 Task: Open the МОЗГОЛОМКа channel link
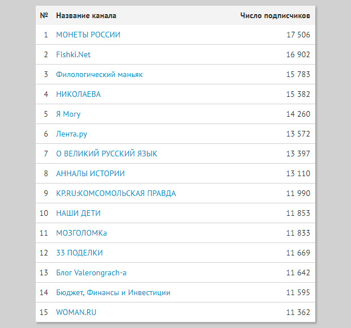click(x=82, y=233)
